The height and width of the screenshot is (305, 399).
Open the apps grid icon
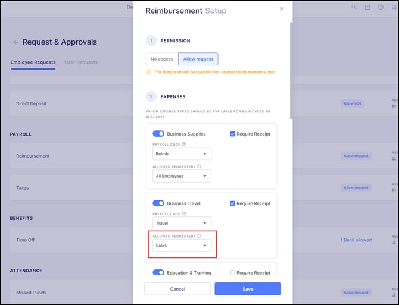tap(394, 7)
